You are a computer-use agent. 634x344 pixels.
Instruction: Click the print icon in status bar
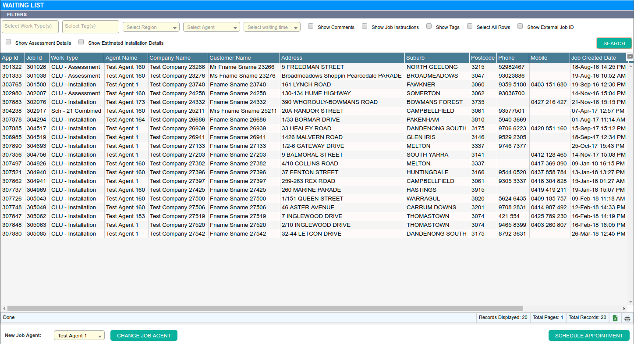click(627, 318)
